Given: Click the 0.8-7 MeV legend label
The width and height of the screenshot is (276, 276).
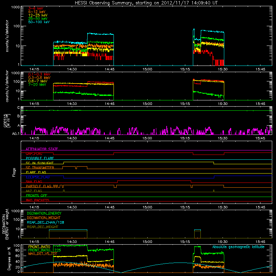Looking at the screenshot, I should pos(38,81).
